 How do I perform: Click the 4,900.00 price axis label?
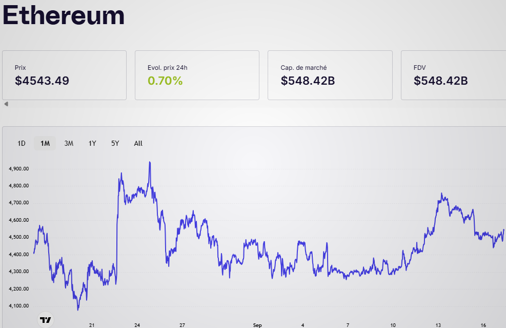pos(18,169)
